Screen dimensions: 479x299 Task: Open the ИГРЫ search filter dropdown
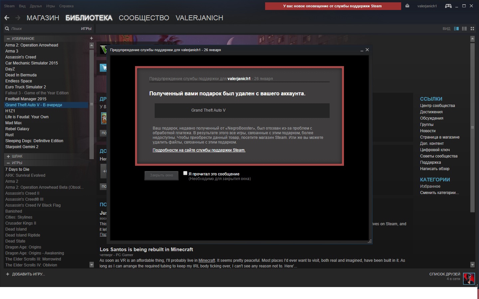[86, 29]
